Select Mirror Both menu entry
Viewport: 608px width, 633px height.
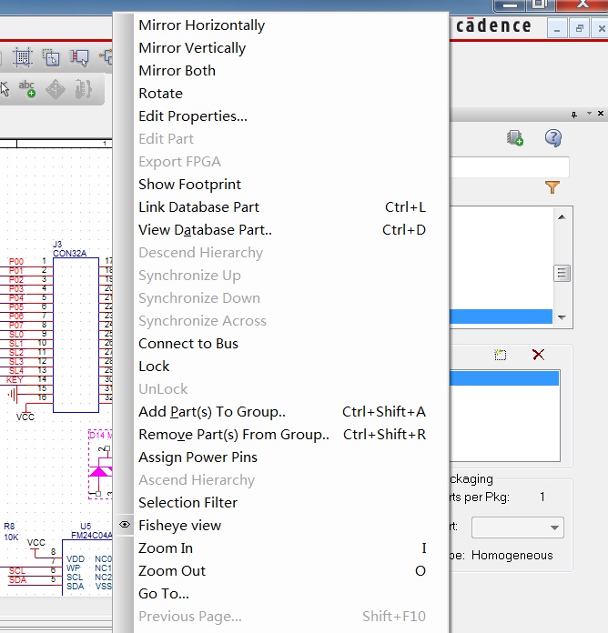[177, 71]
